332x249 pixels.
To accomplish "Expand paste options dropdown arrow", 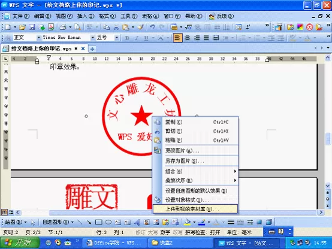I will pos(133,27).
